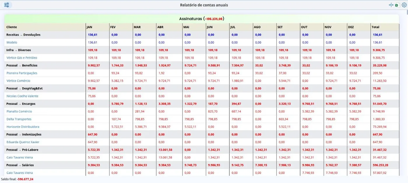This screenshot has width=408, height=183.
Task: Select the Infra → Diversos group row
Action: point(202,50)
